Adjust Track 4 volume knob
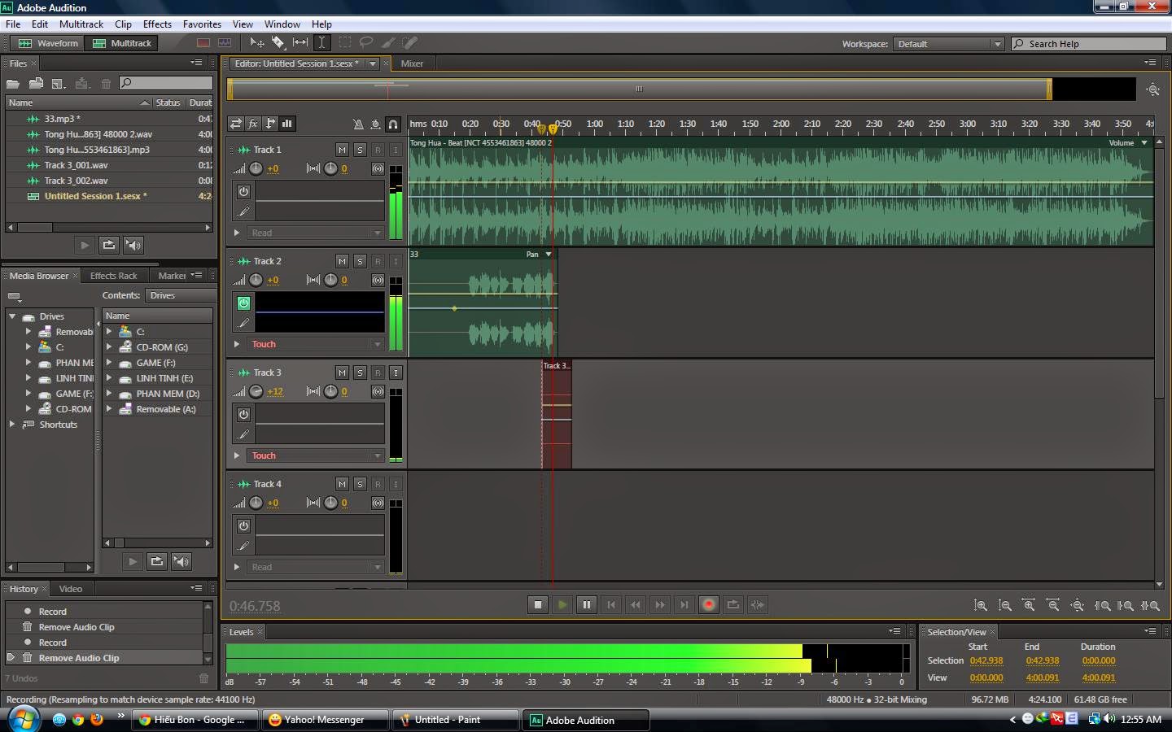 tap(256, 503)
